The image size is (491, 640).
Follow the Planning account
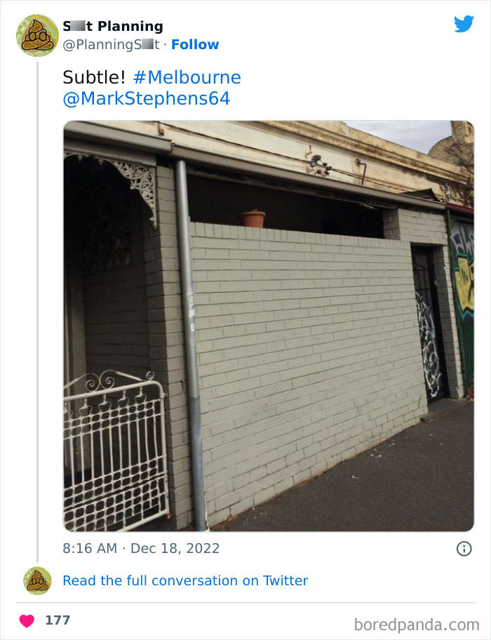(195, 44)
